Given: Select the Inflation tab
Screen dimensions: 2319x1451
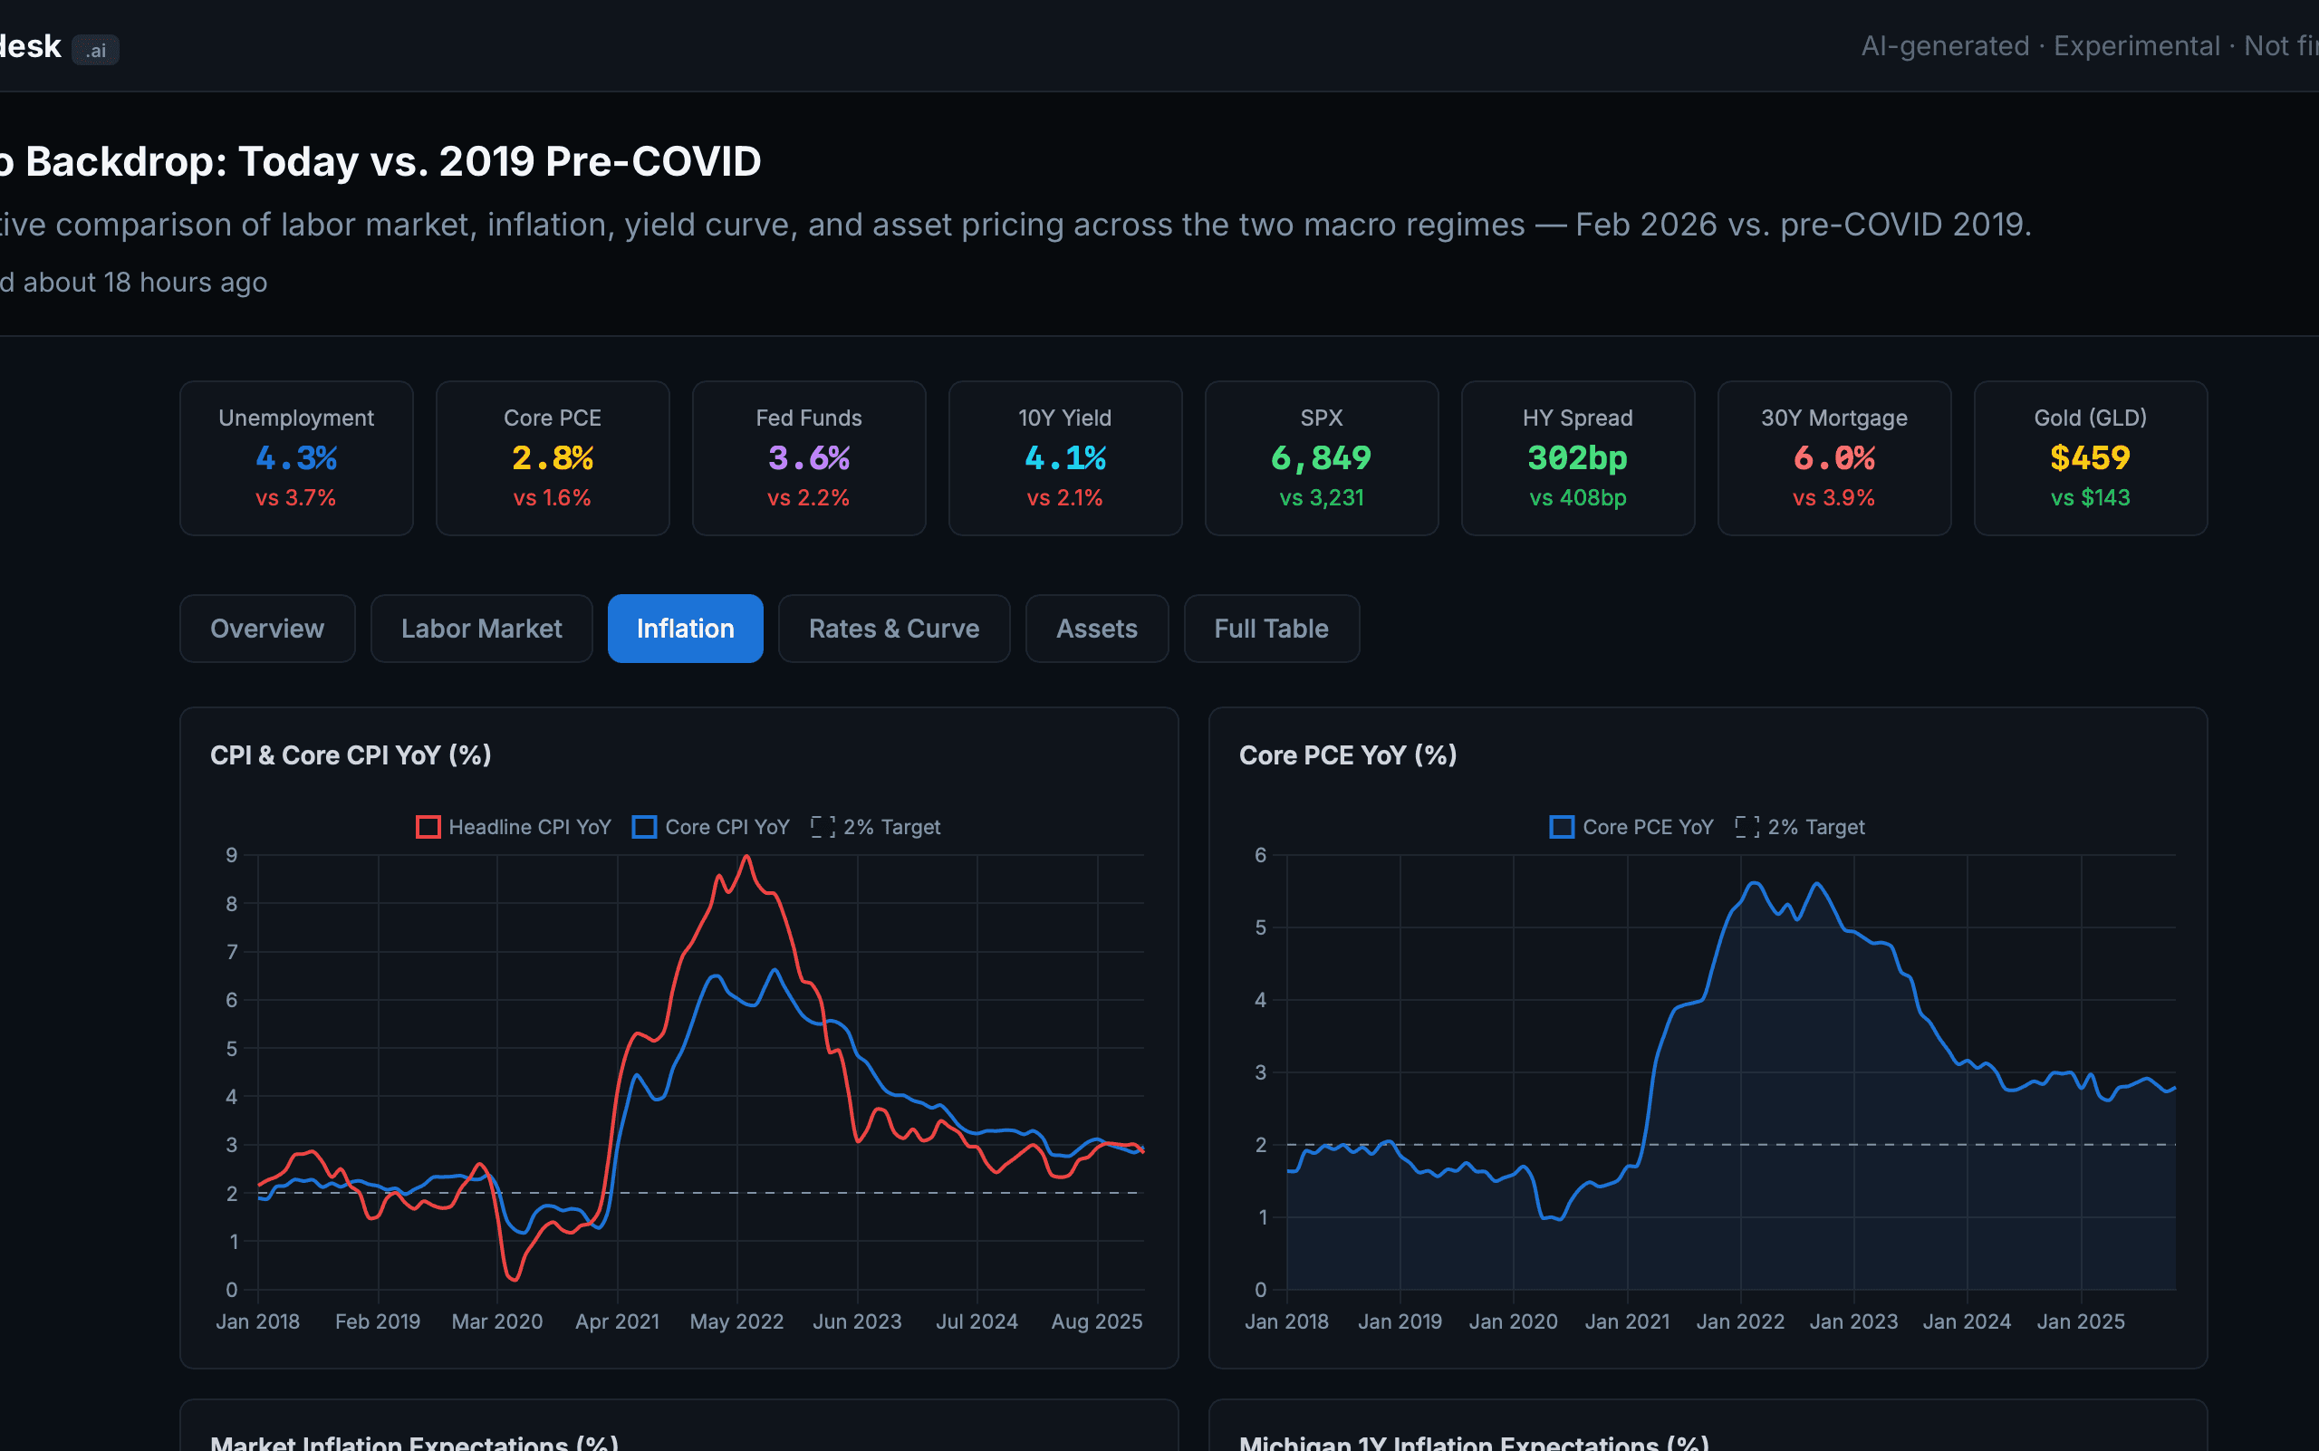Looking at the screenshot, I should 686,629.
